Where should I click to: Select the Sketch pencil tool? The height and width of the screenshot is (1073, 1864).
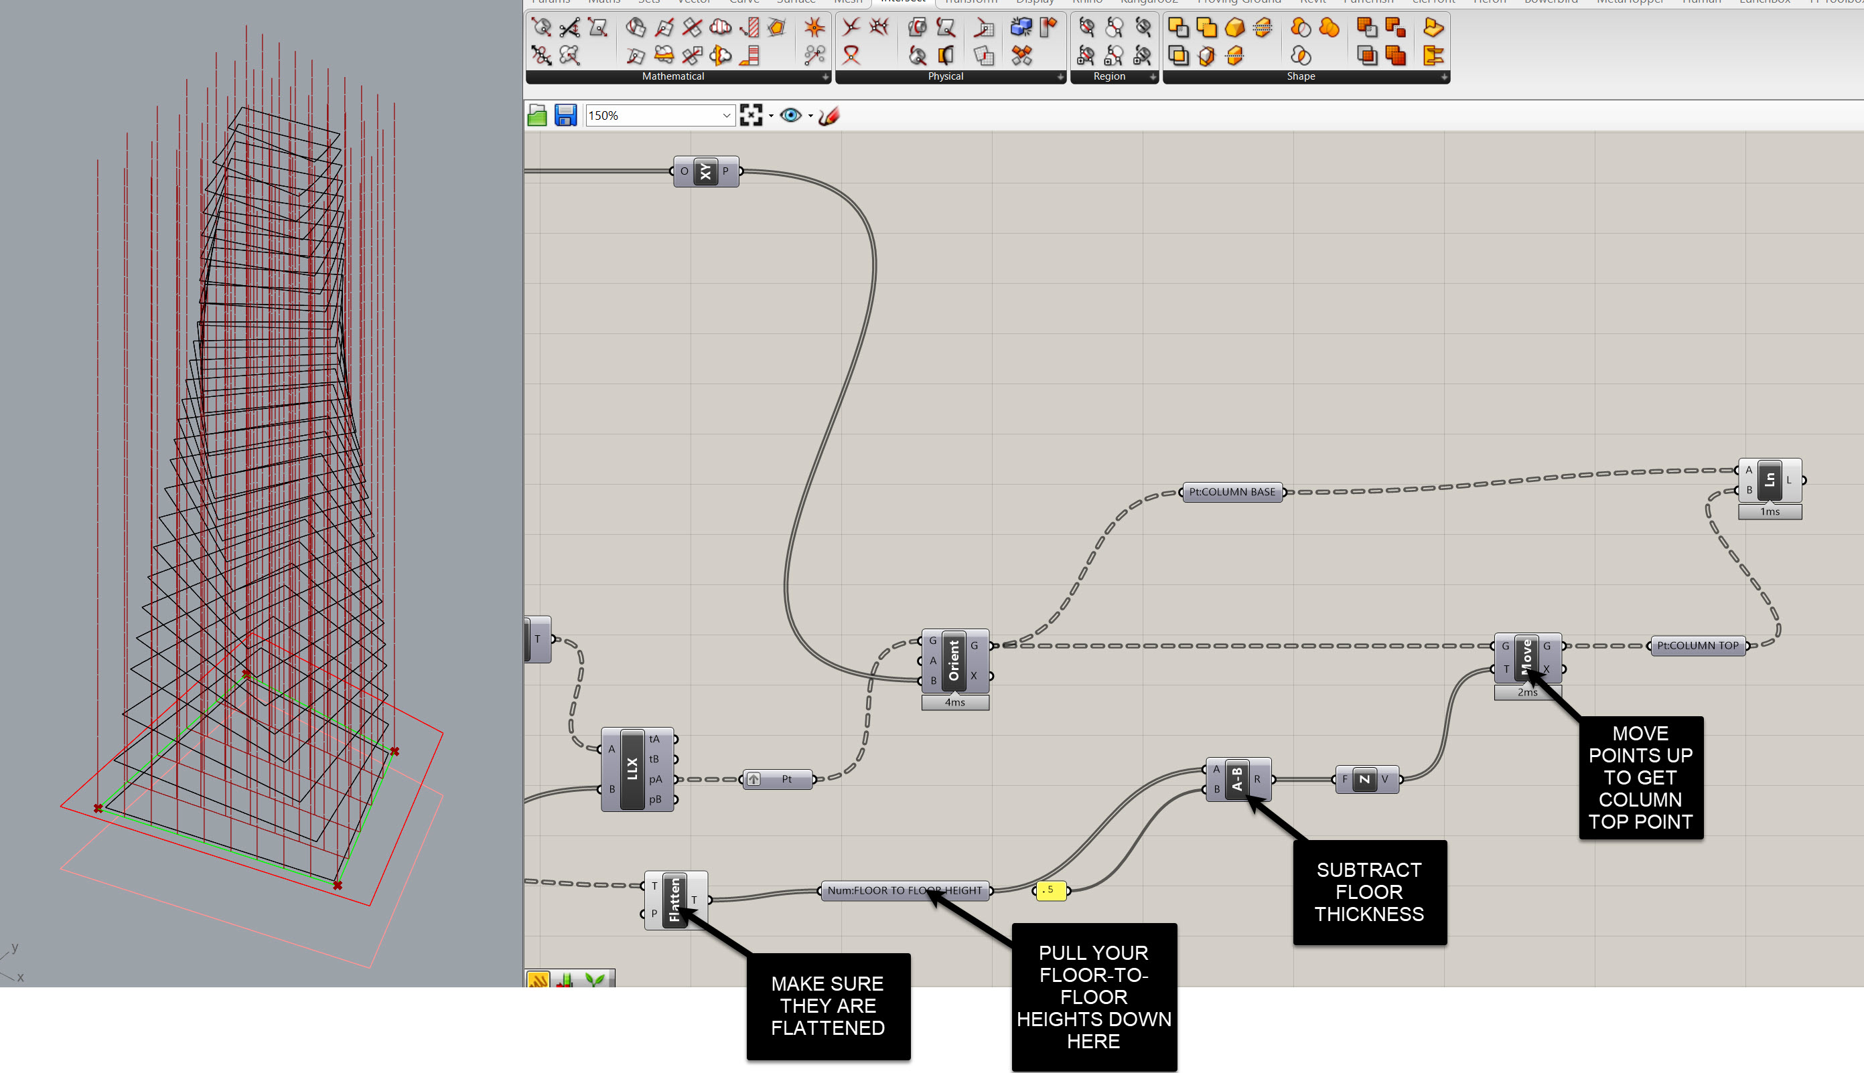tap(829, 116)
